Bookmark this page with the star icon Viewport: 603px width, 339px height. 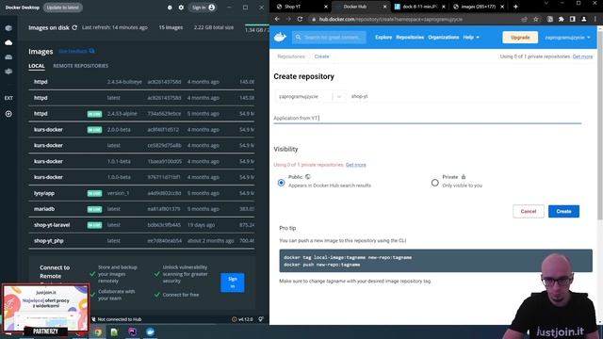[x=536, y=19]
